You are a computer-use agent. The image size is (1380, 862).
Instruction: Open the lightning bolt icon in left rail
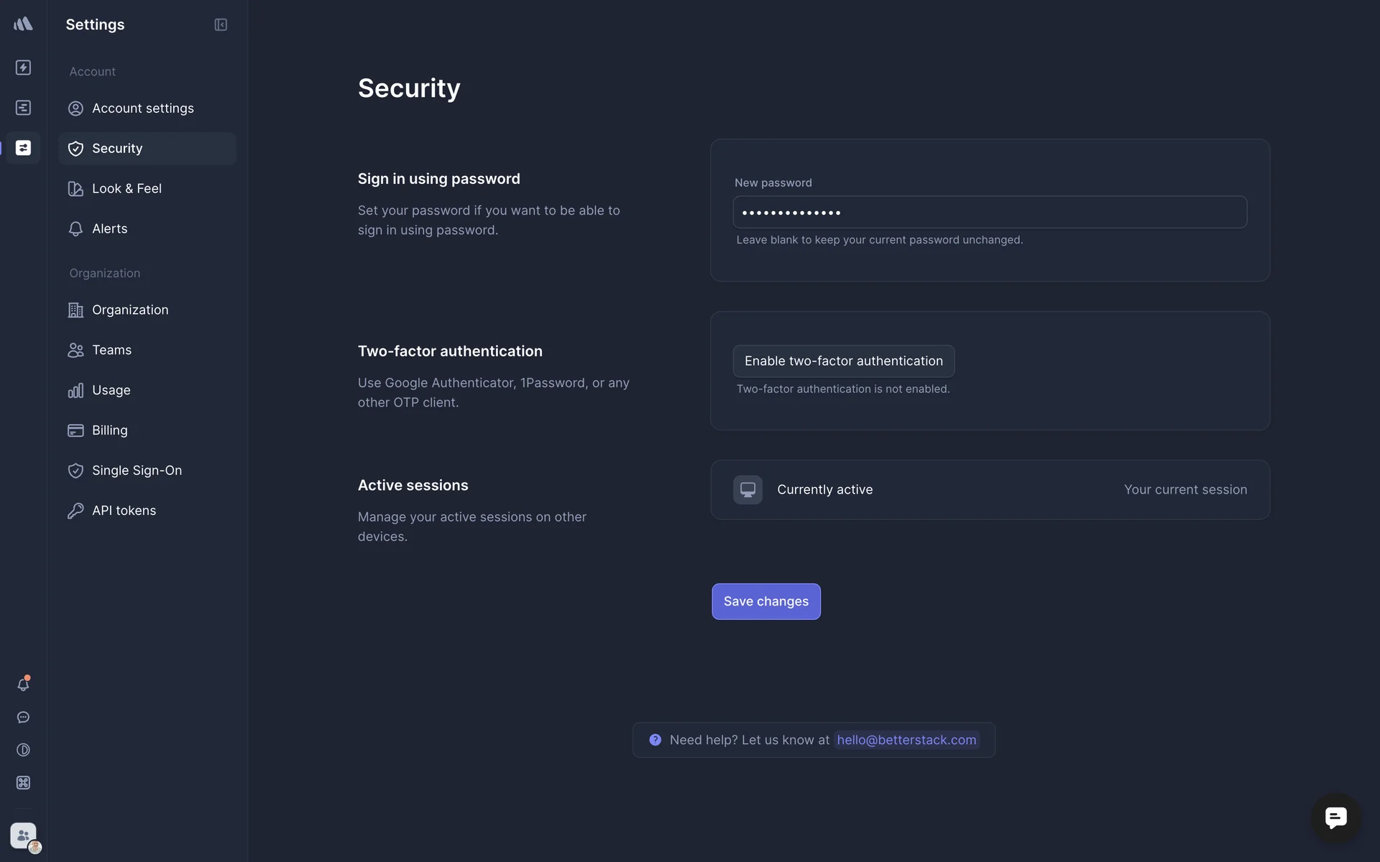[23, 68]
